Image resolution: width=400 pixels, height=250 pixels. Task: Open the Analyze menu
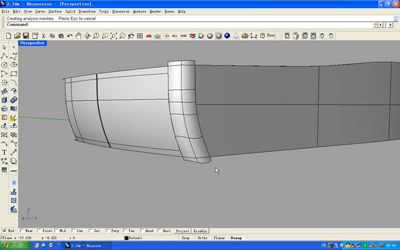point(139,11)
